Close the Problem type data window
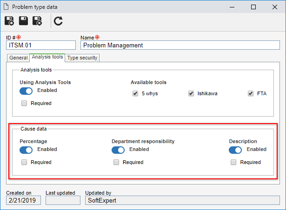The width and height of the screenshot is (286, 210). point(275,7)
